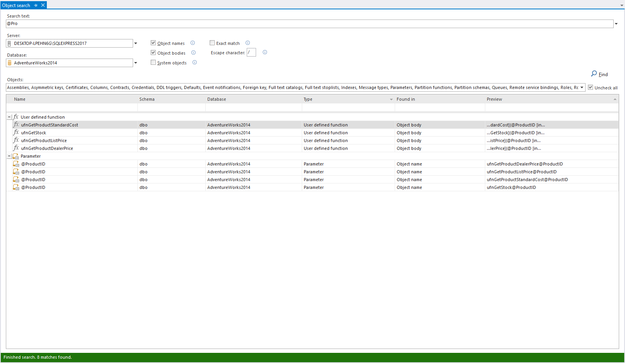The height and width of the screenshot is (363, 625).
Task: Click the Find button label
Action: pos(603,75)
